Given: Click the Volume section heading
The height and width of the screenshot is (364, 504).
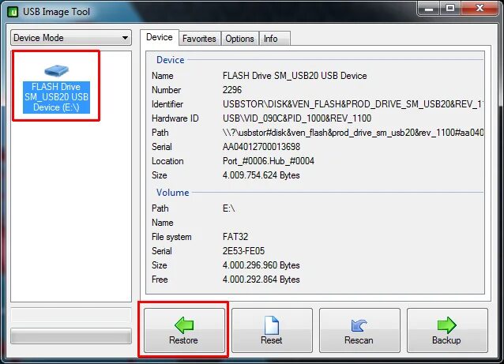Looking at the screenshot, I should 172,193.
